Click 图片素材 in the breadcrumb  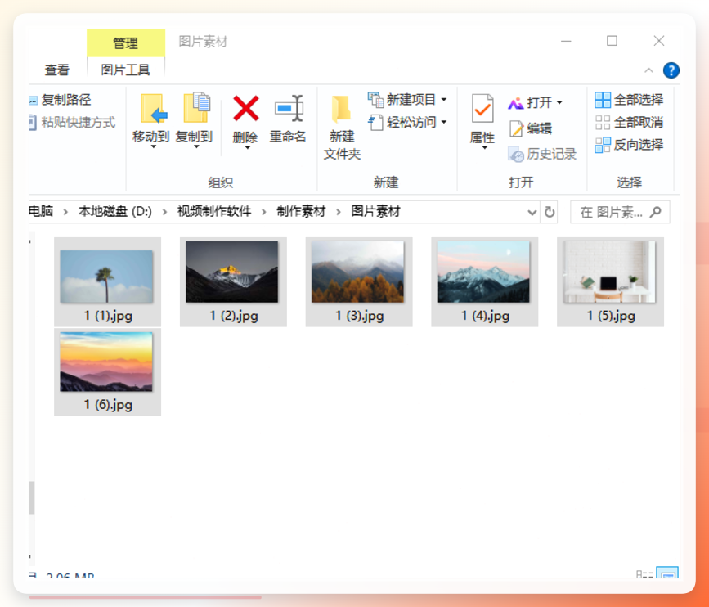point(375,211)
